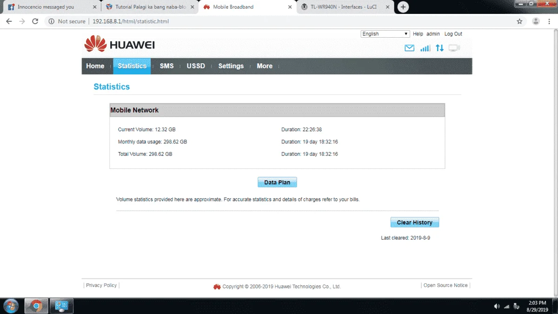Open the Open Source Notice link
558x314 pixels.
(x=445, y=285)
